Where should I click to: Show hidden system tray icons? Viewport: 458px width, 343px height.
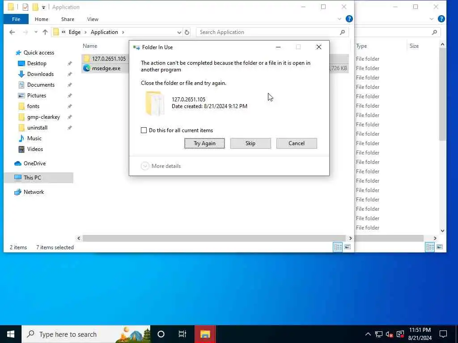click(x=368, y=334)
